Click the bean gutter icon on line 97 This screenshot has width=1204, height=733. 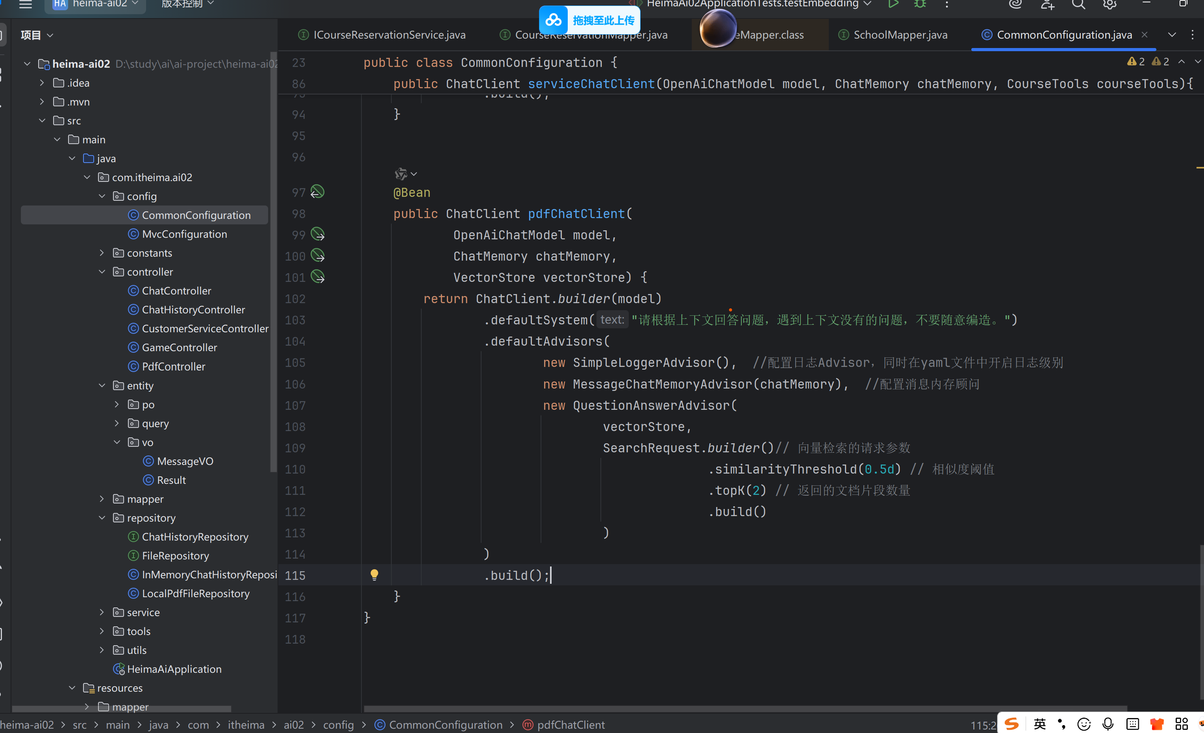(318, 192)
